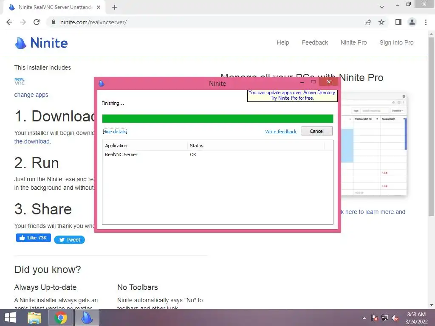The image size is (435, 326).
Task: Bookmark this page with the star icon
Action: (x=381, y=22)
